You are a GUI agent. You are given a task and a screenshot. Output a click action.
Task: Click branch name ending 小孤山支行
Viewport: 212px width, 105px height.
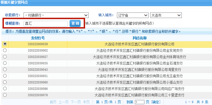pyautogui.click(x=139, y=82)
